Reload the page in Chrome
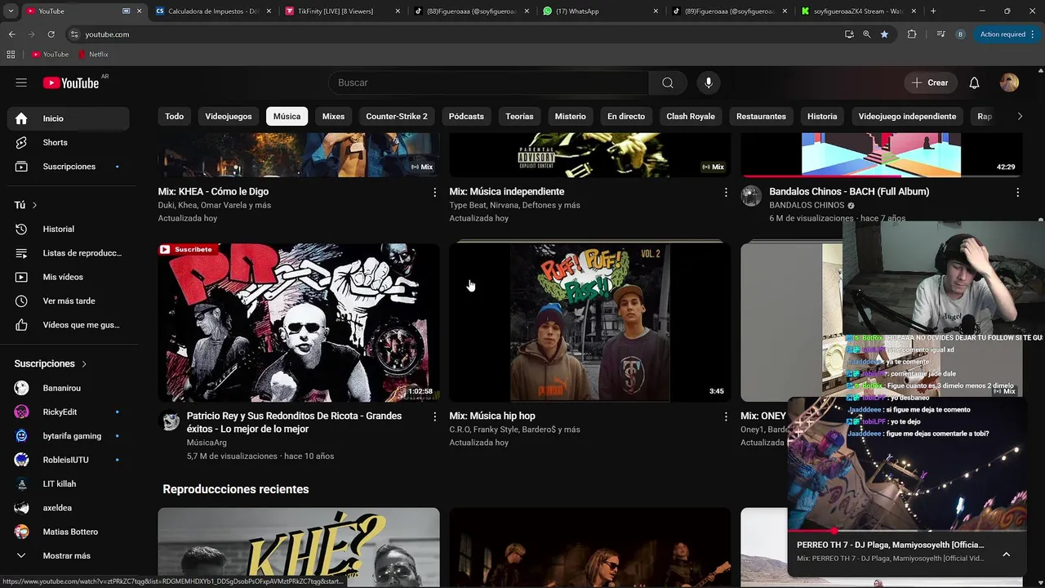This screenshot has width=1045, height=588. 51,34
